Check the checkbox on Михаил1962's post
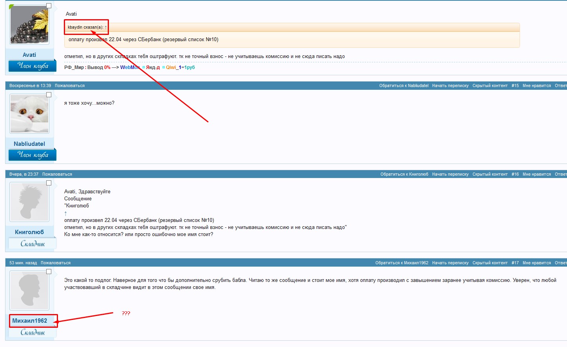Screen dimensions: 567x347 point(49,272)
